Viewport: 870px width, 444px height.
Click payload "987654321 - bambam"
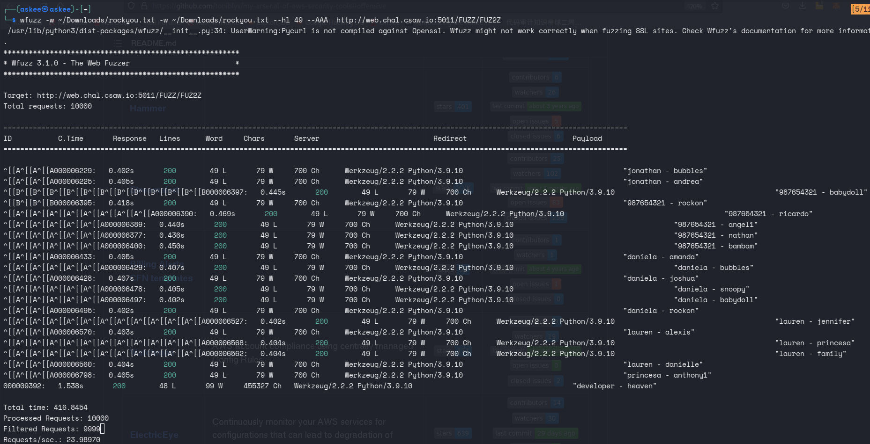point(716,246)
